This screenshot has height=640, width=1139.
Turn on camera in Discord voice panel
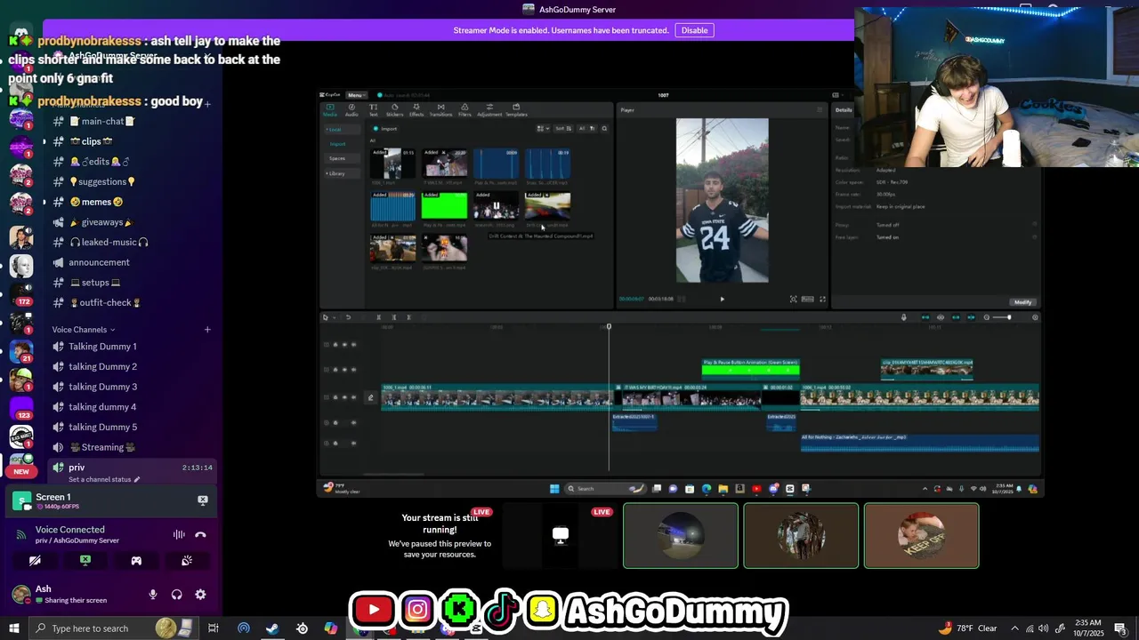pyautogui.click(x=35, y=561)
